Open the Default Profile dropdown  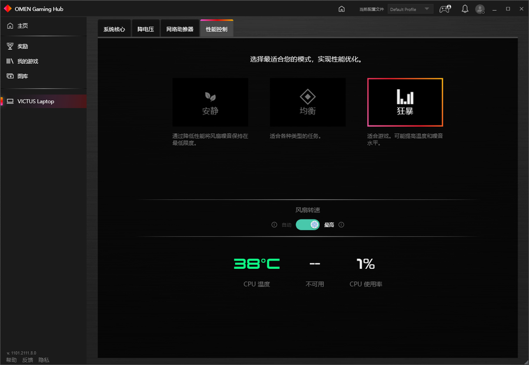(x=410, y=9)
